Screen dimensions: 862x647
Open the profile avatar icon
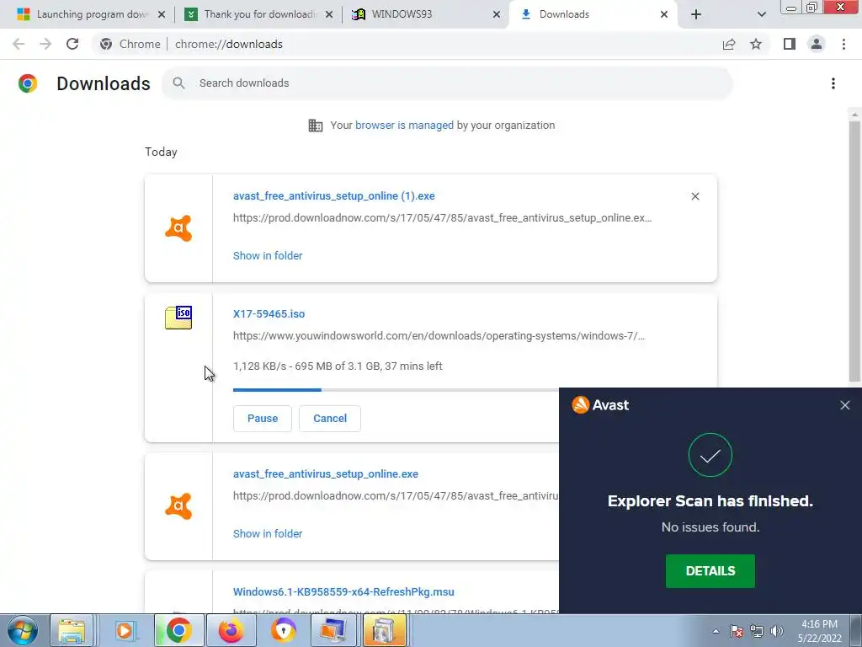coord(817,44)
